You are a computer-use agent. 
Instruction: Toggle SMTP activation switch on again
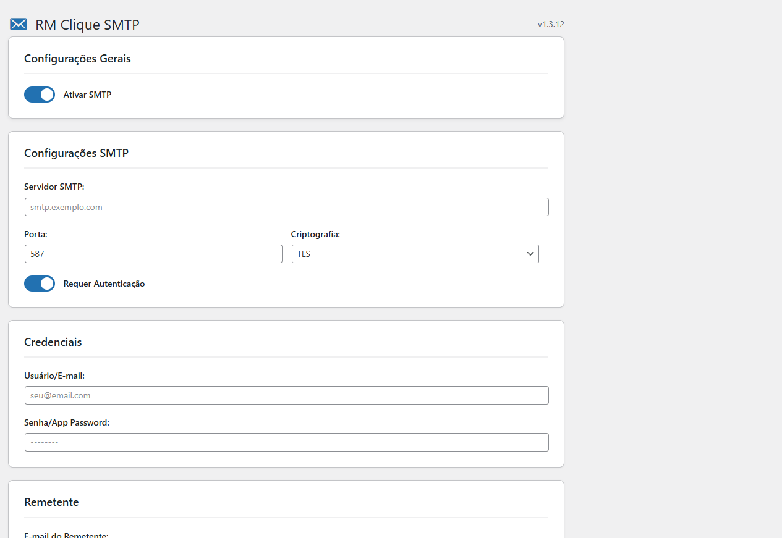coord(40,95)
